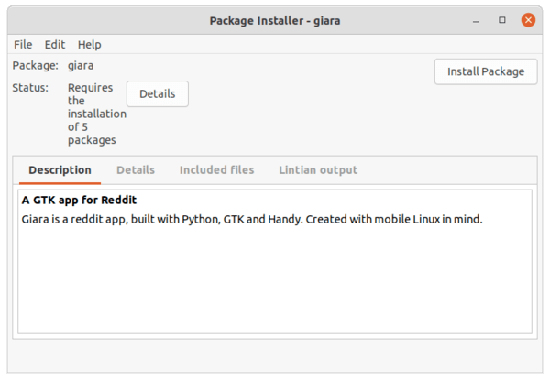Switch to the Included files tab
Viewport: 550px width, 380px height.
click(x=216, y=170)
